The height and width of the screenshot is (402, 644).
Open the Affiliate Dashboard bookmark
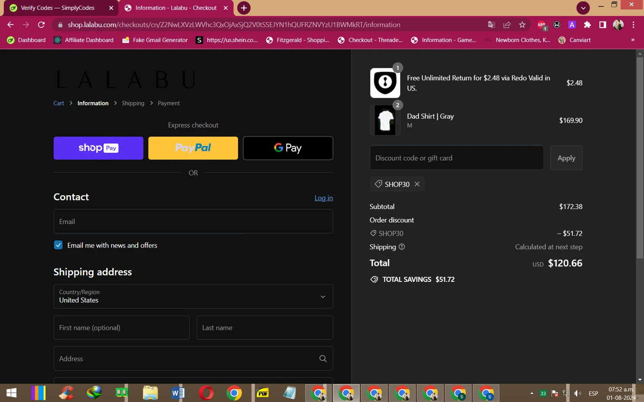pos(84,40)
